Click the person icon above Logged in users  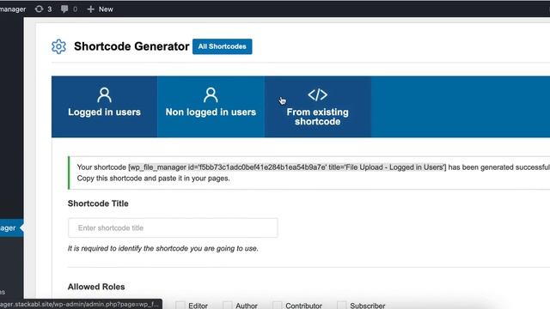click(x=104, y=95)
